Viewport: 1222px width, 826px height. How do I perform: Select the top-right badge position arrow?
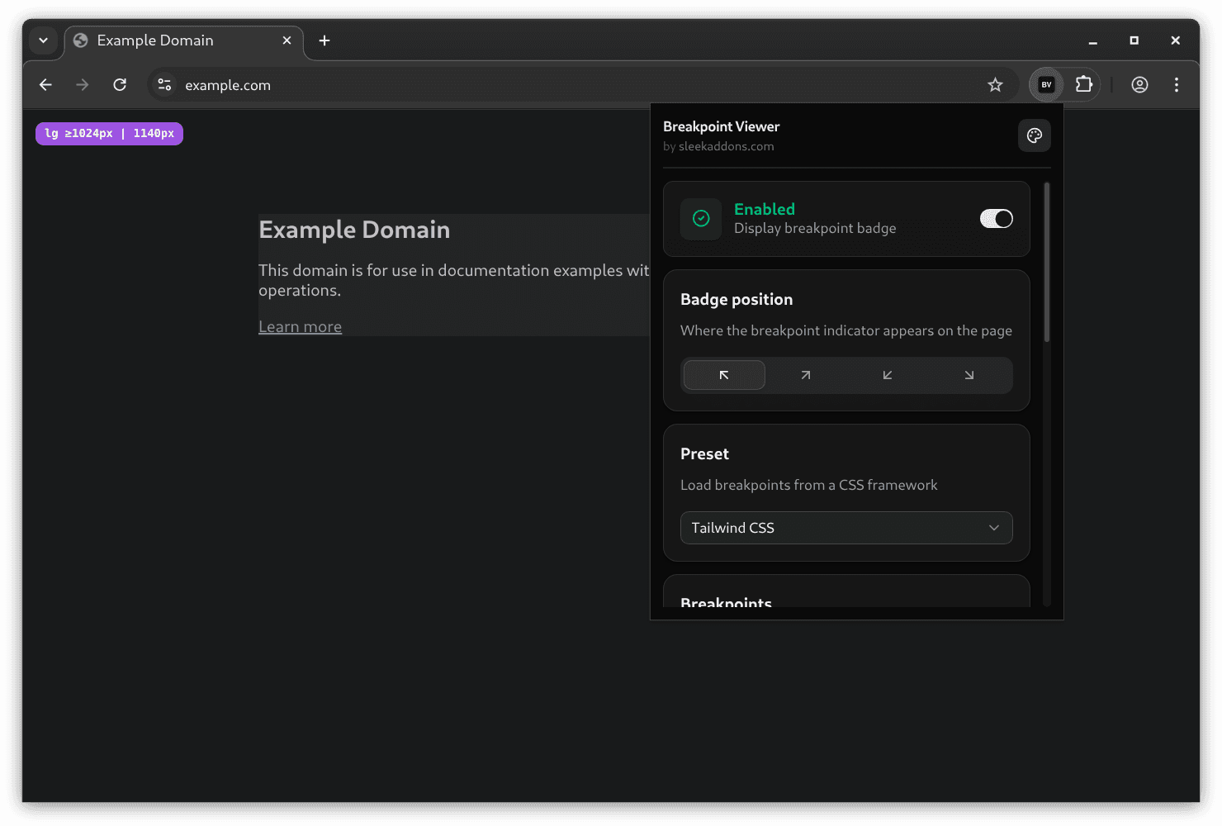pos(805,375)
